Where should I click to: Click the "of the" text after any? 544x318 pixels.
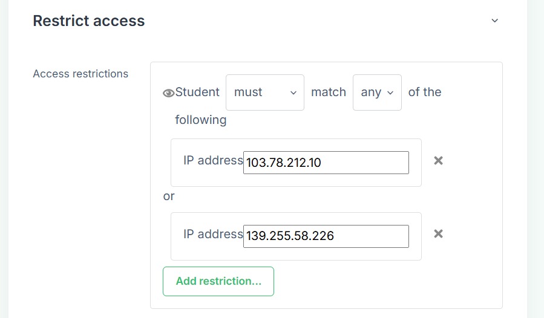coord(425,92)
